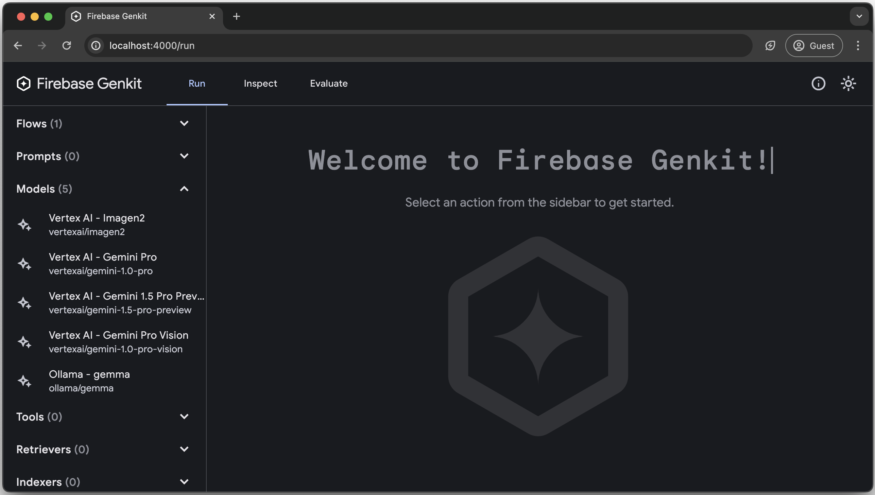Click the browser address bar URL
This screenshot has height=495, width=875.
[152, 46]
